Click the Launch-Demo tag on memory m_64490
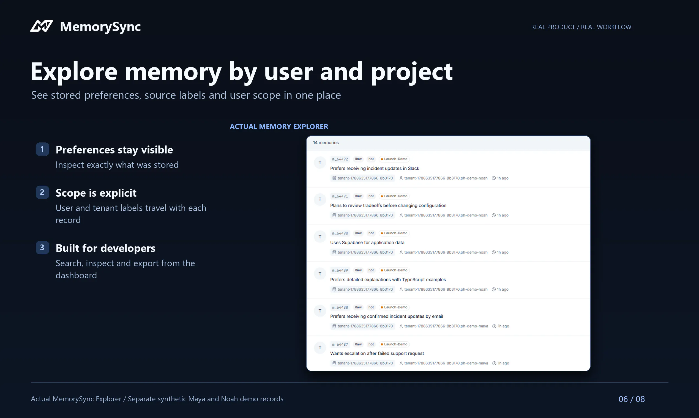The width and height of the screenshot is (699, 418). [x=394, y=233]
